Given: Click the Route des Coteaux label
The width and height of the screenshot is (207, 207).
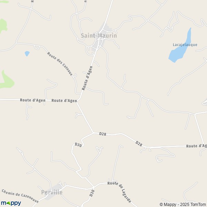Looking at the screenshot, I should 60,64.
